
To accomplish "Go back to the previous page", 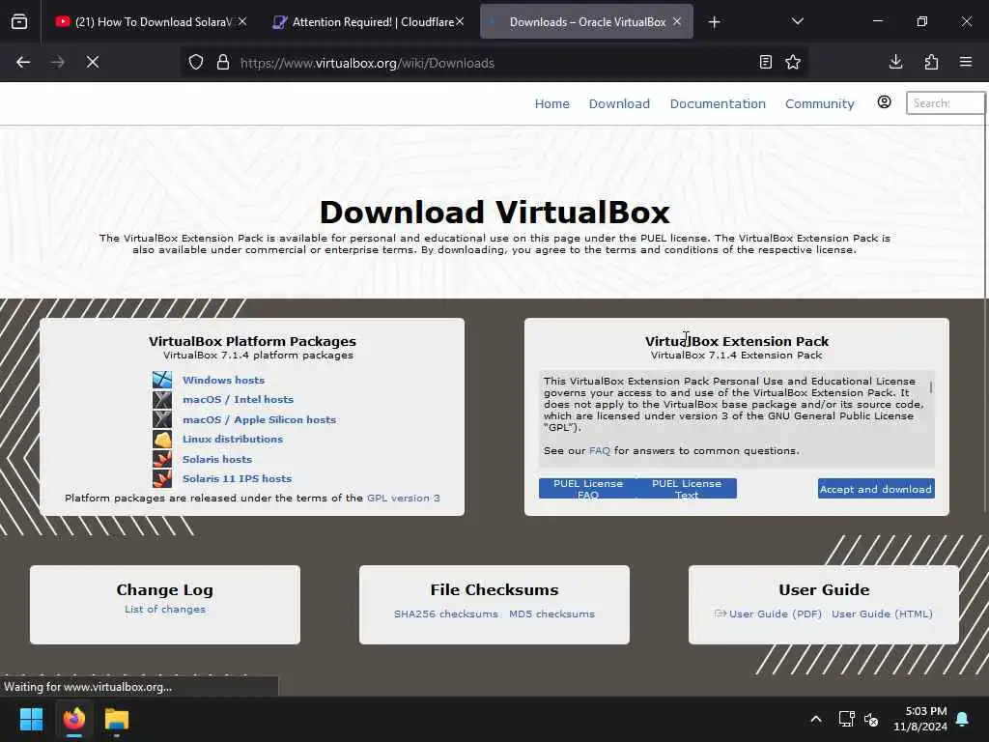I will [x=23, y=63].
